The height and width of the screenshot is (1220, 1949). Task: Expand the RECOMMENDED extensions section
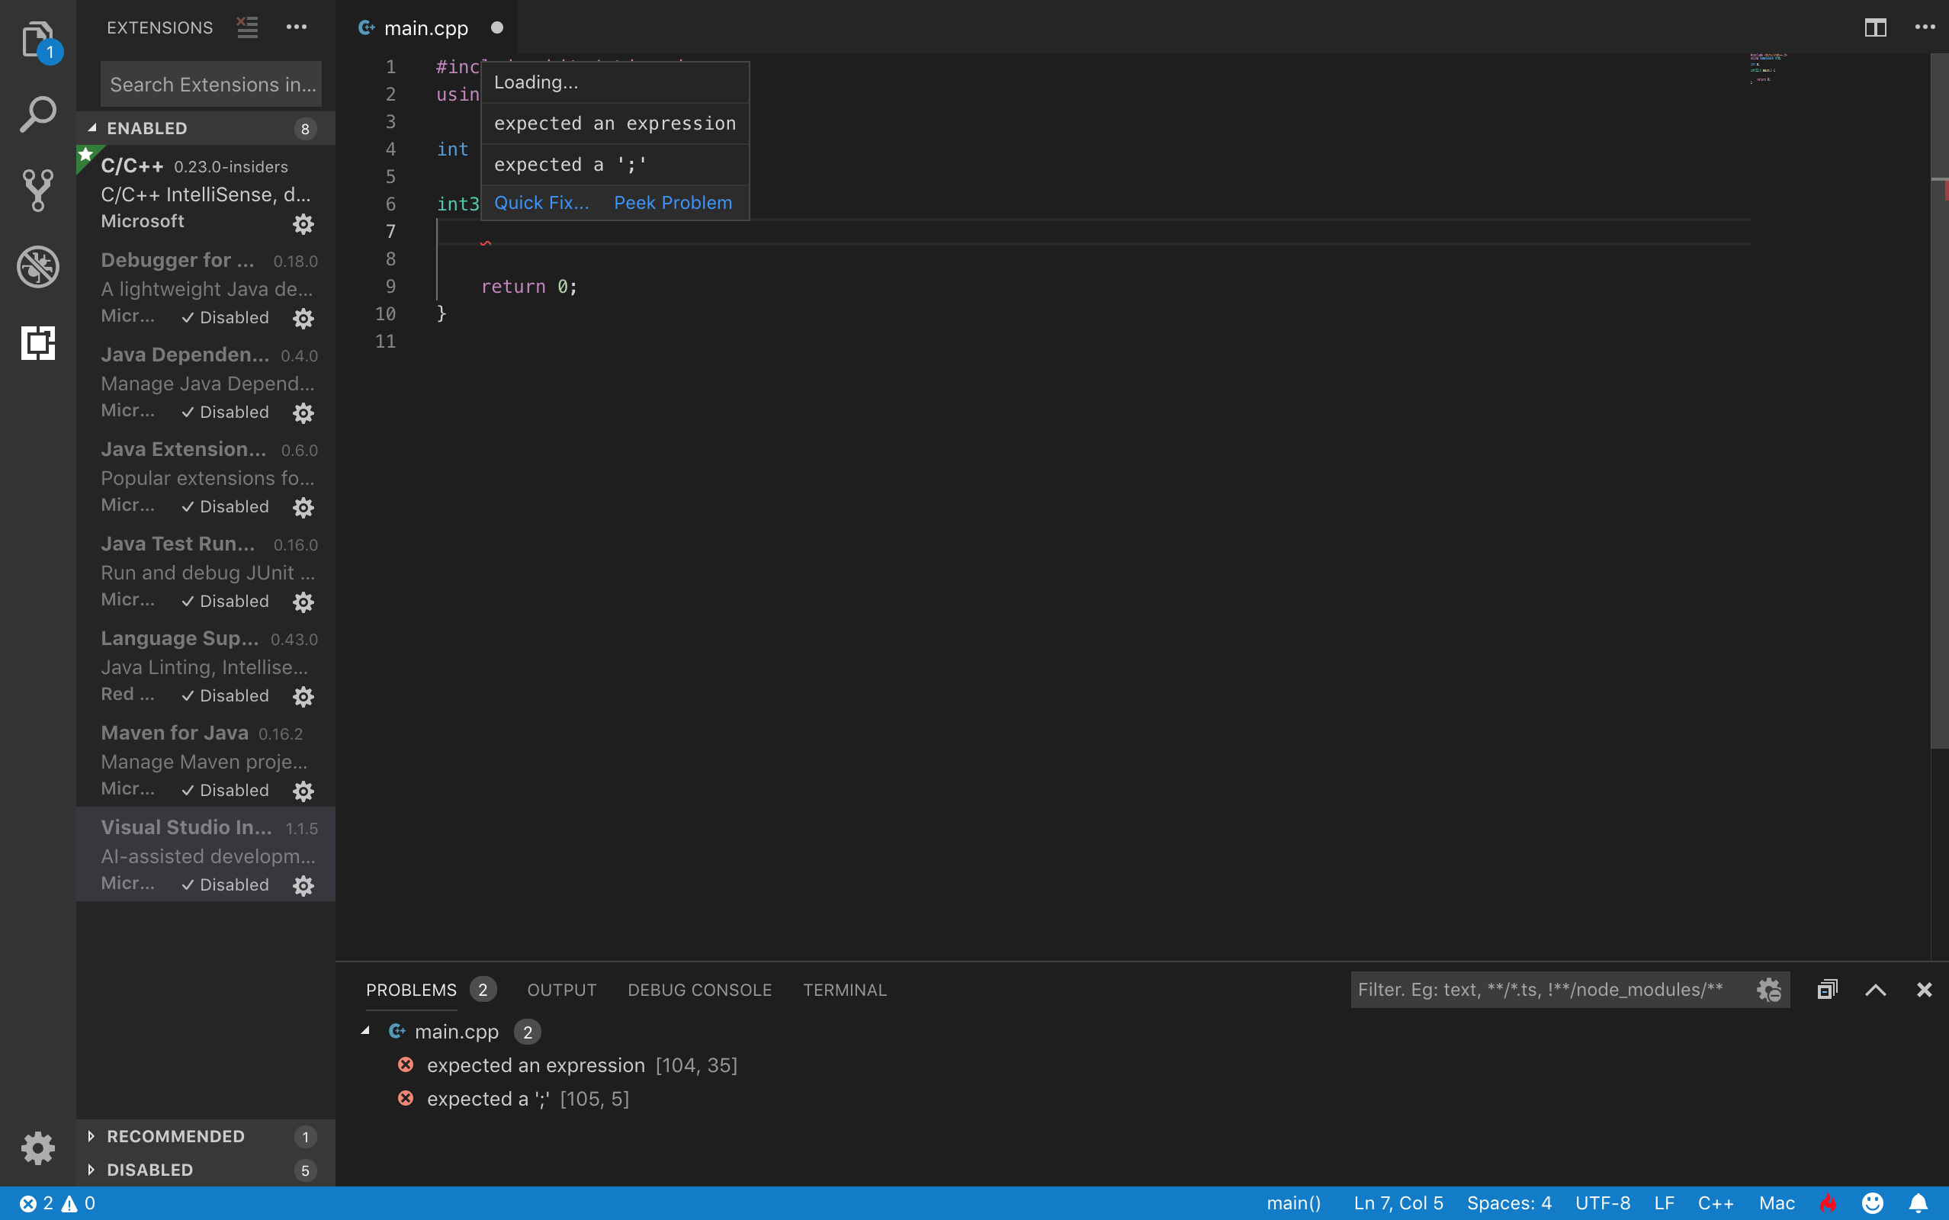(x=176, y=1135)
